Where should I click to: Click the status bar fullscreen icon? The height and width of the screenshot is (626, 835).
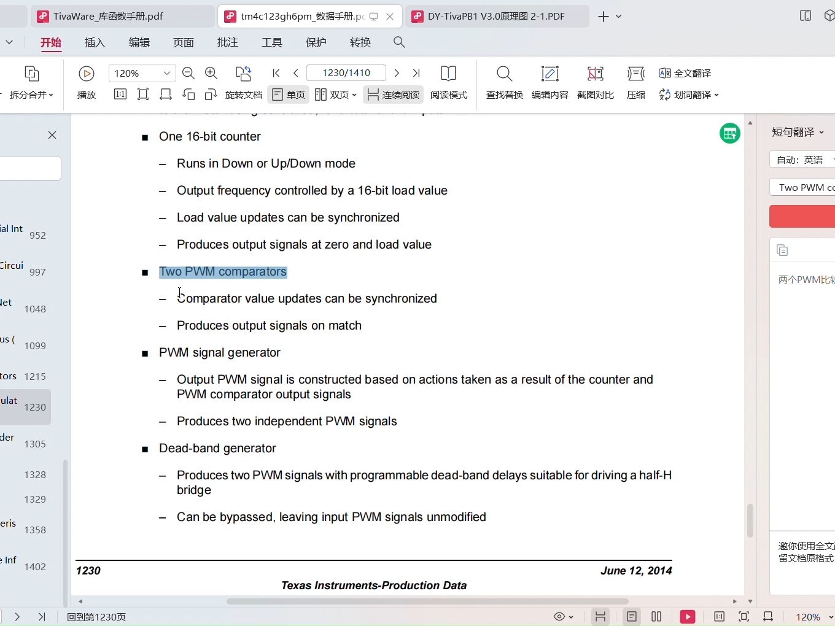(744, 617)
